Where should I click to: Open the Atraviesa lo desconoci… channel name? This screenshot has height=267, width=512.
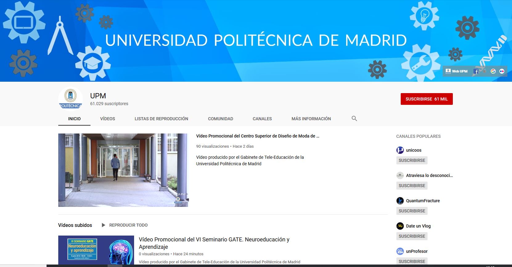pyautogui.click(x=429, y=175)
